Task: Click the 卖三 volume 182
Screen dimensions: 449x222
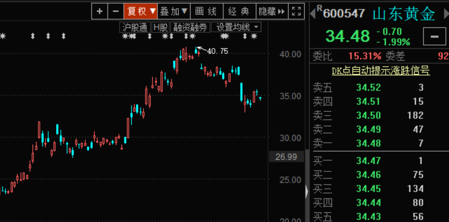Action: coord(415,115)
